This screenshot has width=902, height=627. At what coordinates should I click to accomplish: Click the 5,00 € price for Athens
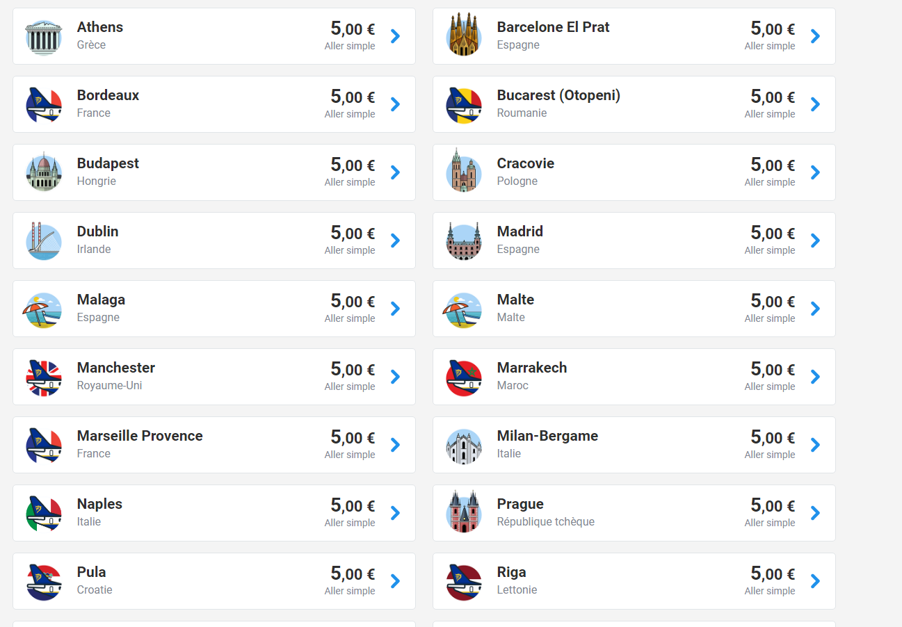tap(352, 28)
